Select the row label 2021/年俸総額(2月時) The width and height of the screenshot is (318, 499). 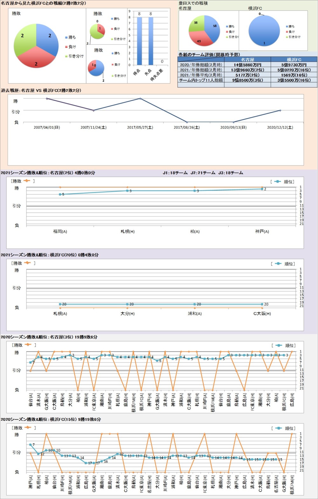pos(201,70)
